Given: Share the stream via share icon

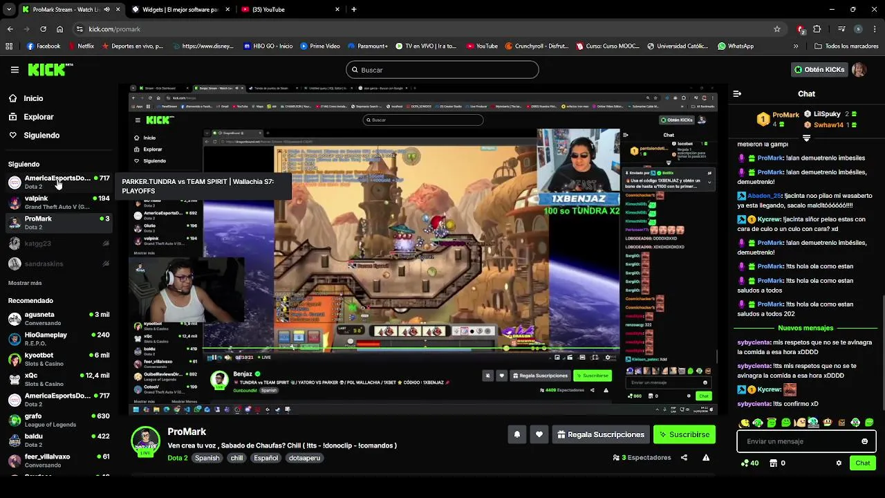Looking at the screenshot, I should pyautogui.click(x=684, y=457).
